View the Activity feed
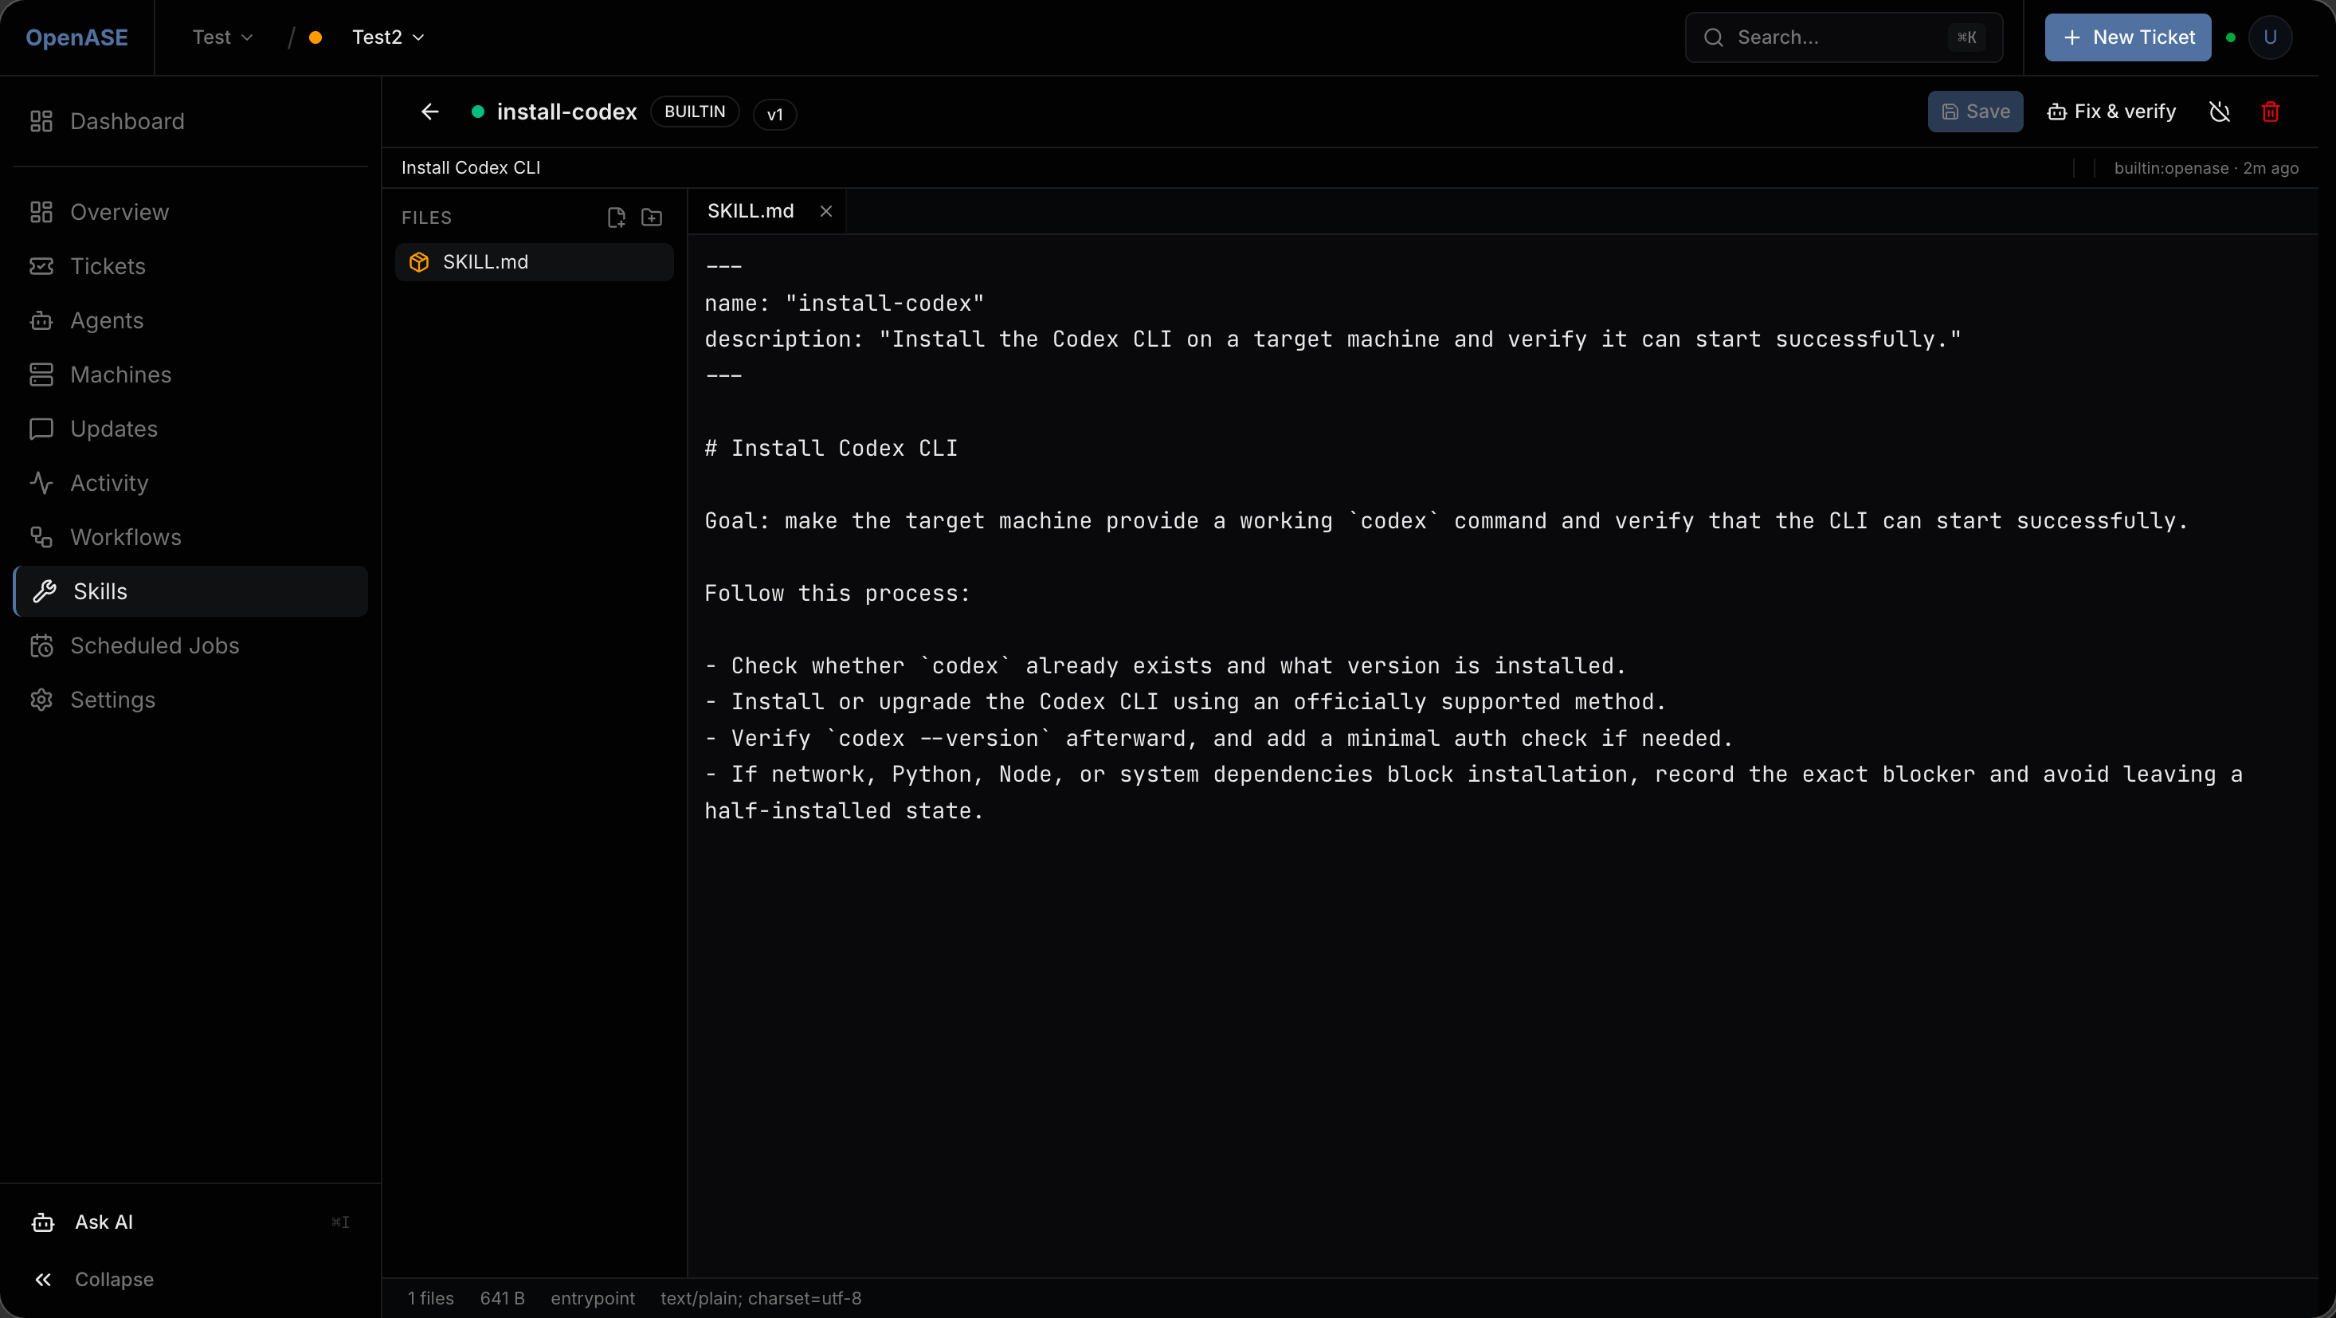The image size is (2336, 1318). [x=190, y=483]
